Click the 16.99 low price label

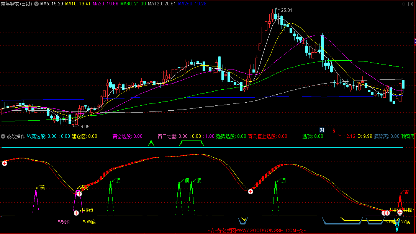click(84, 127)
